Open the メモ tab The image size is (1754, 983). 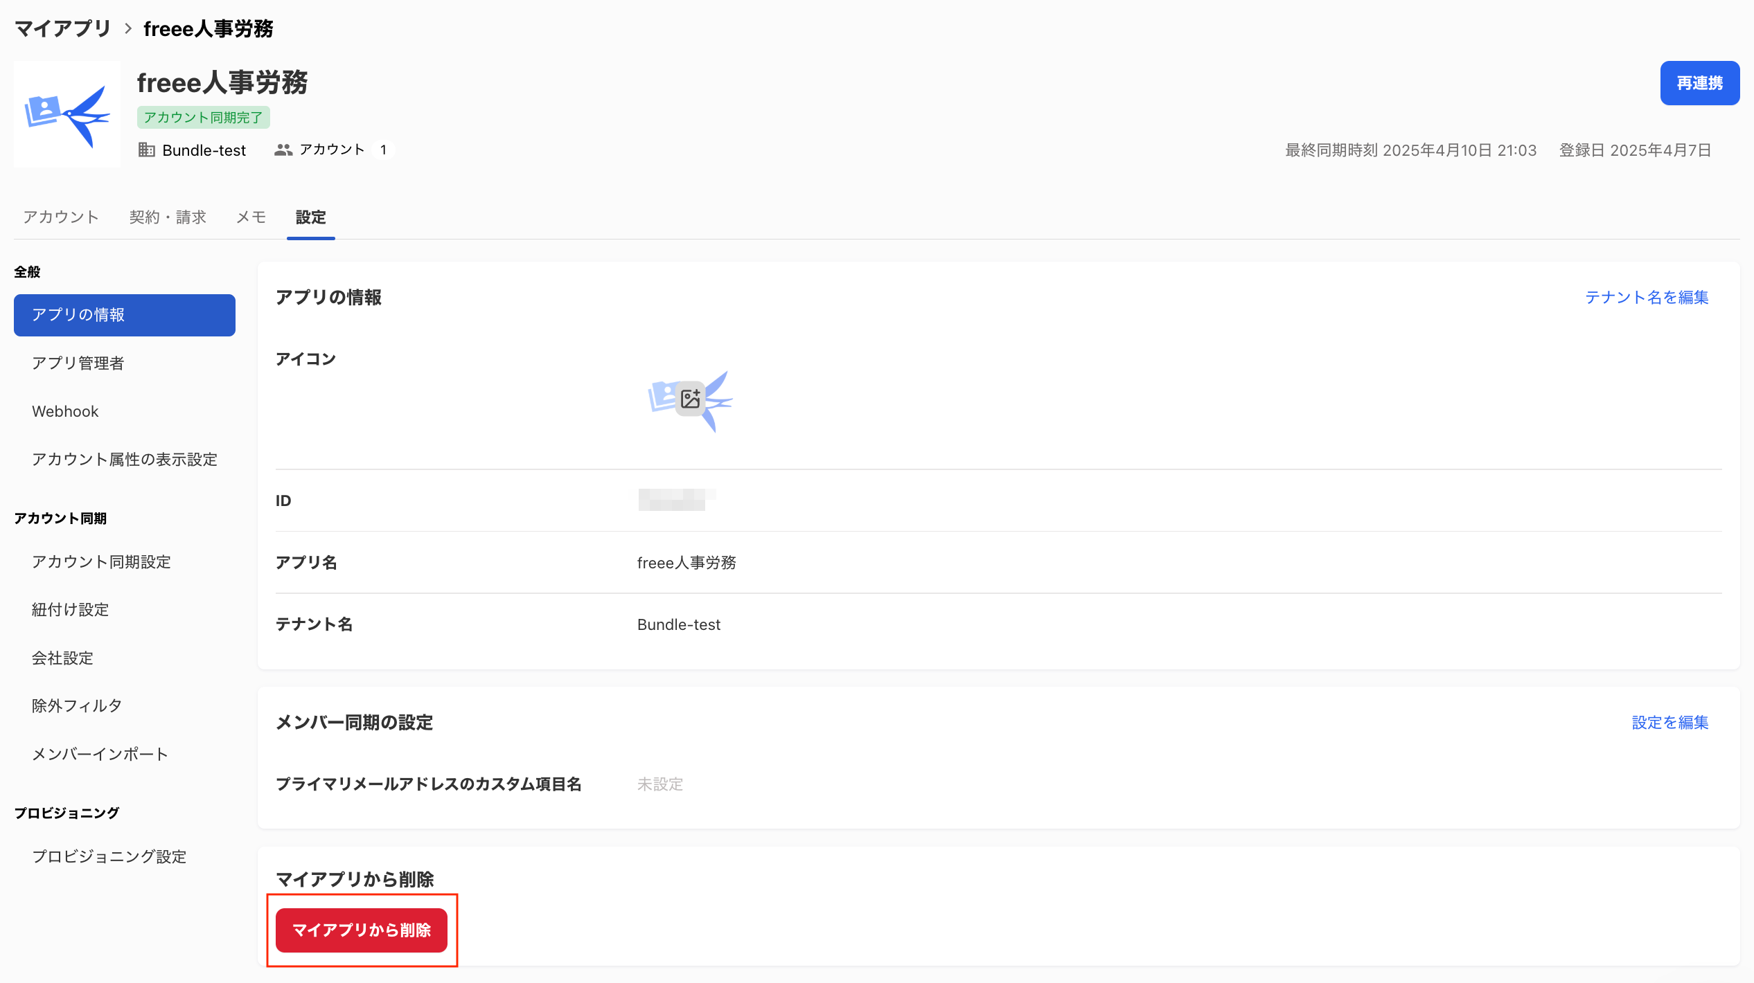(x=251, y=217)
